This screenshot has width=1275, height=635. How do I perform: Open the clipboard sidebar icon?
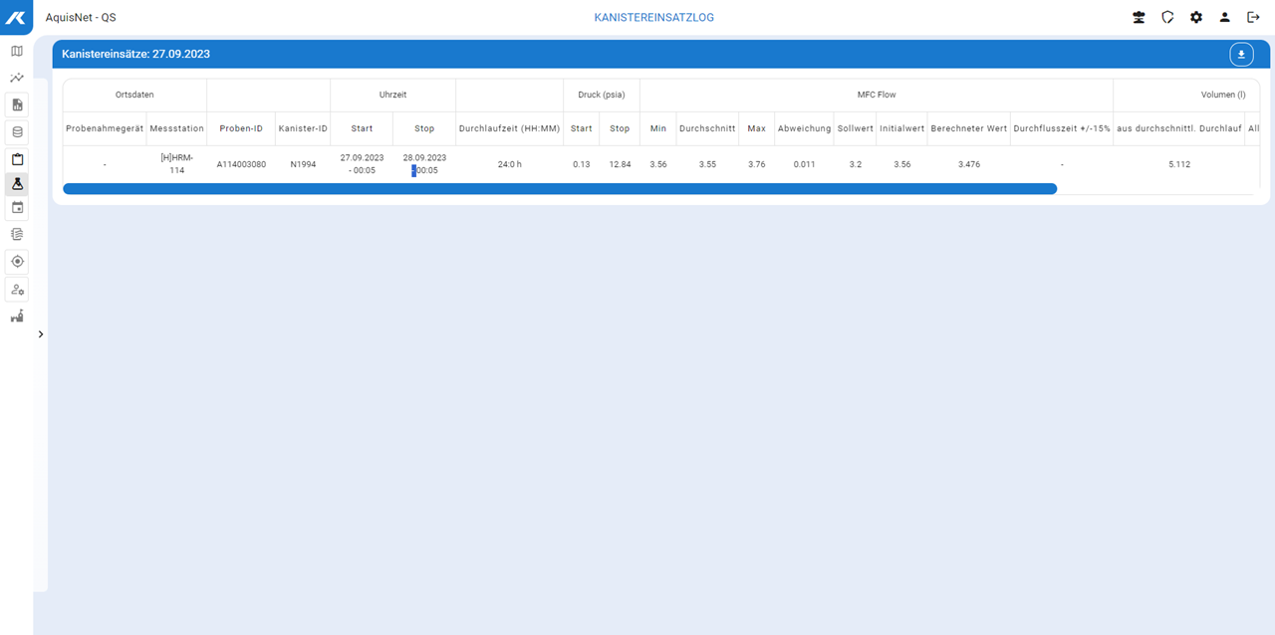coord(17,158)
